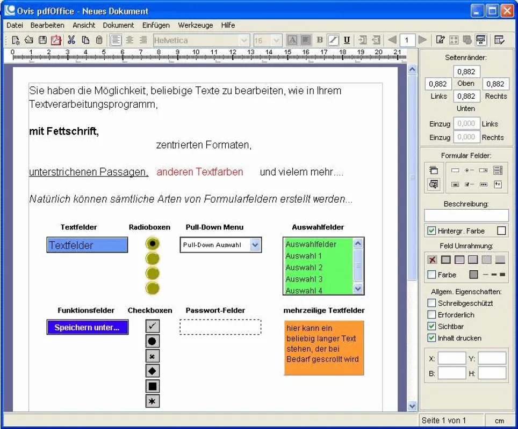Click the scissors cut icon
This screenshot has height=429, width=518.
click(x=71, y=40)
